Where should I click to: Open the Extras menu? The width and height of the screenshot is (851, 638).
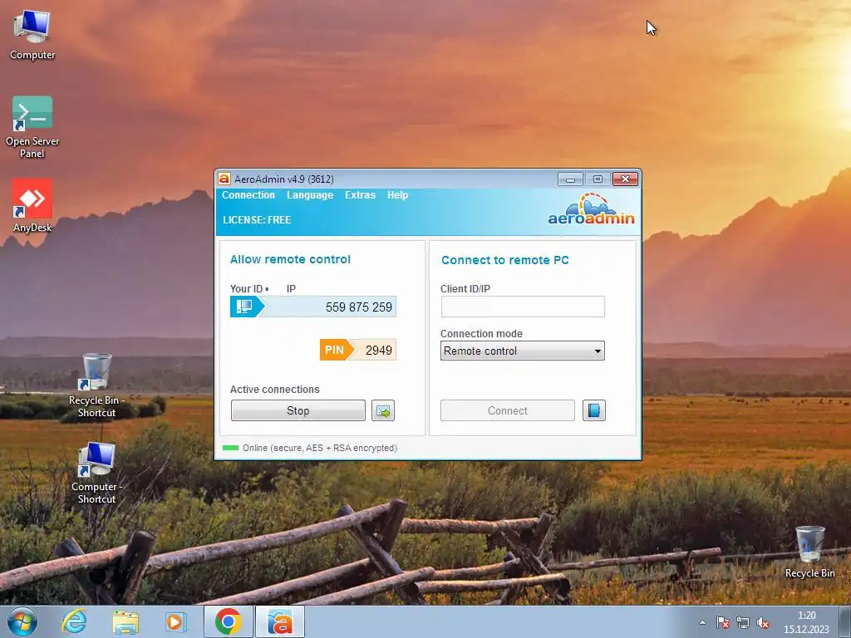coord(360,194)
